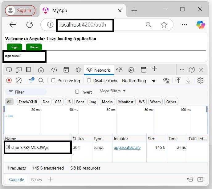The width and height of the screenshot is (212, 189).
Task: Open the Console panel icon in toolbar
Action: pyautogui.click(x=66, y=70)
